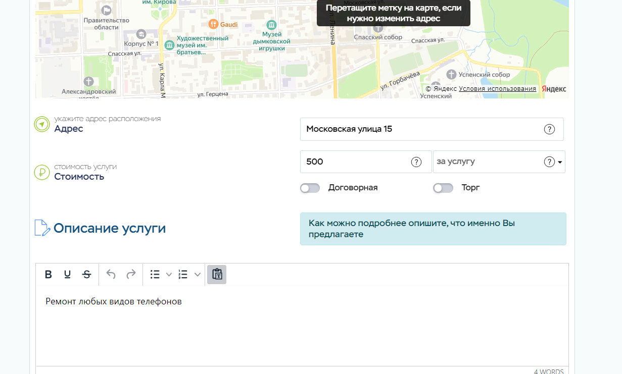Insert a numbered list

(183, 275)
